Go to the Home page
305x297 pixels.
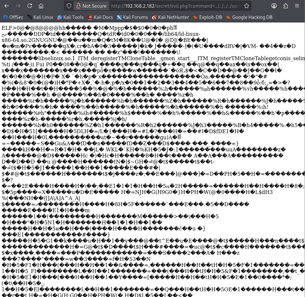(41, 6)
